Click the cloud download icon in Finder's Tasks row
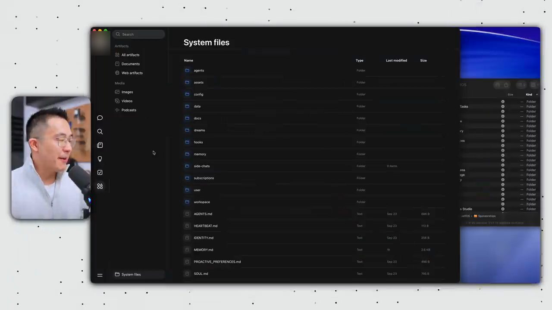Screen dimensions: 552x310 503,106
